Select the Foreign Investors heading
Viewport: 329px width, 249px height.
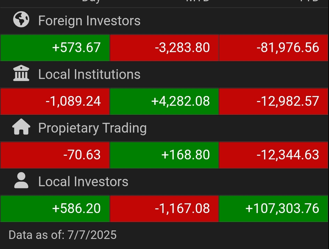click(89, 21)
